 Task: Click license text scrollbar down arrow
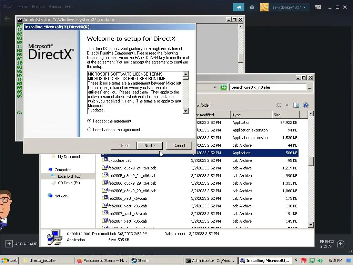[x=185, y=111]
